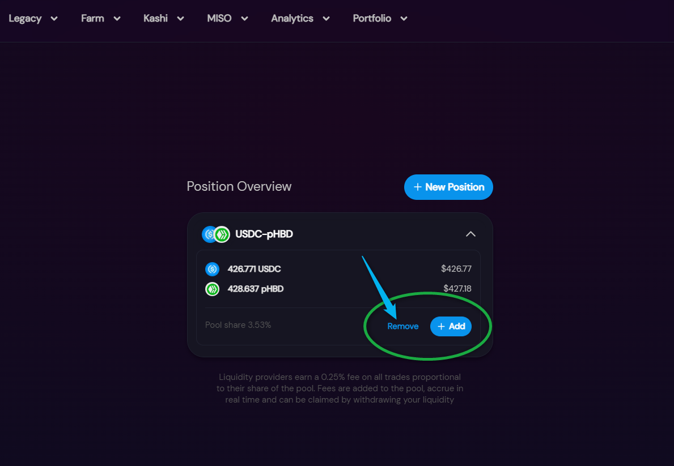
Task: Expand the MISO menu arrow
Action: pyautogui.click(x=244, y=19)
